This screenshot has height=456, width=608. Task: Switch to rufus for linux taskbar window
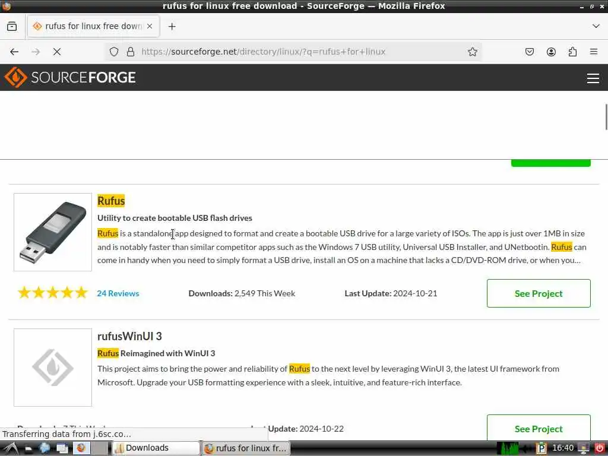[x=246, y=448]
